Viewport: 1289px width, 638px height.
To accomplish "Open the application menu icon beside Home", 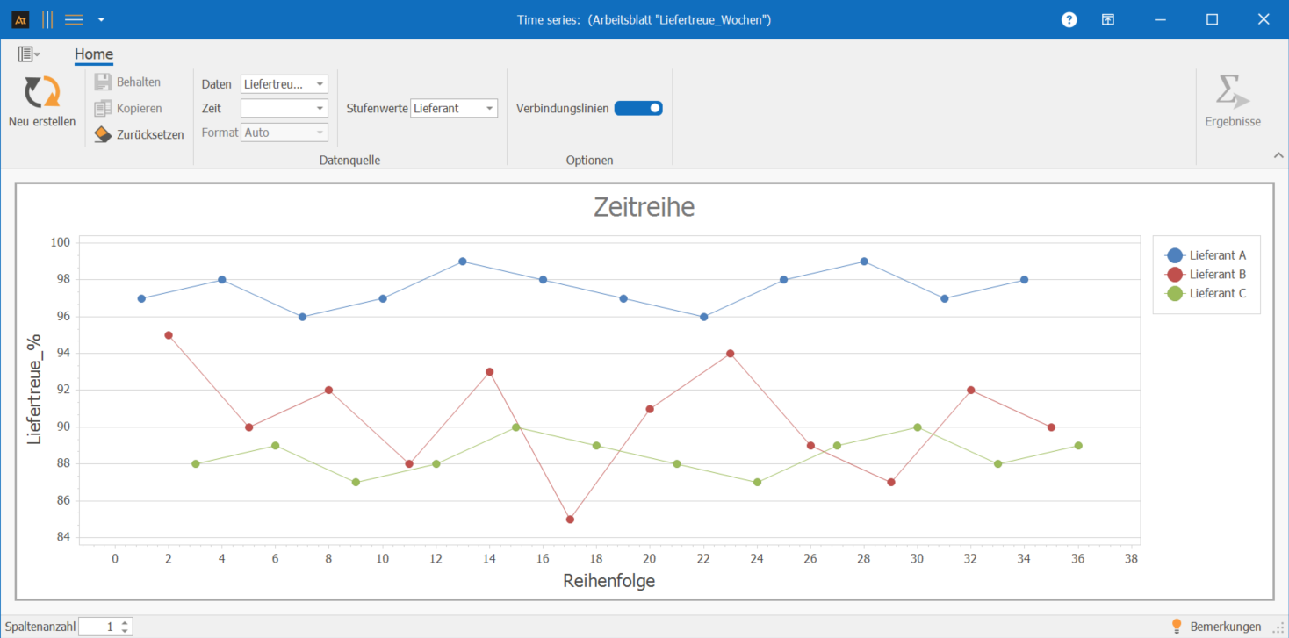I will [x=28, y=54].
